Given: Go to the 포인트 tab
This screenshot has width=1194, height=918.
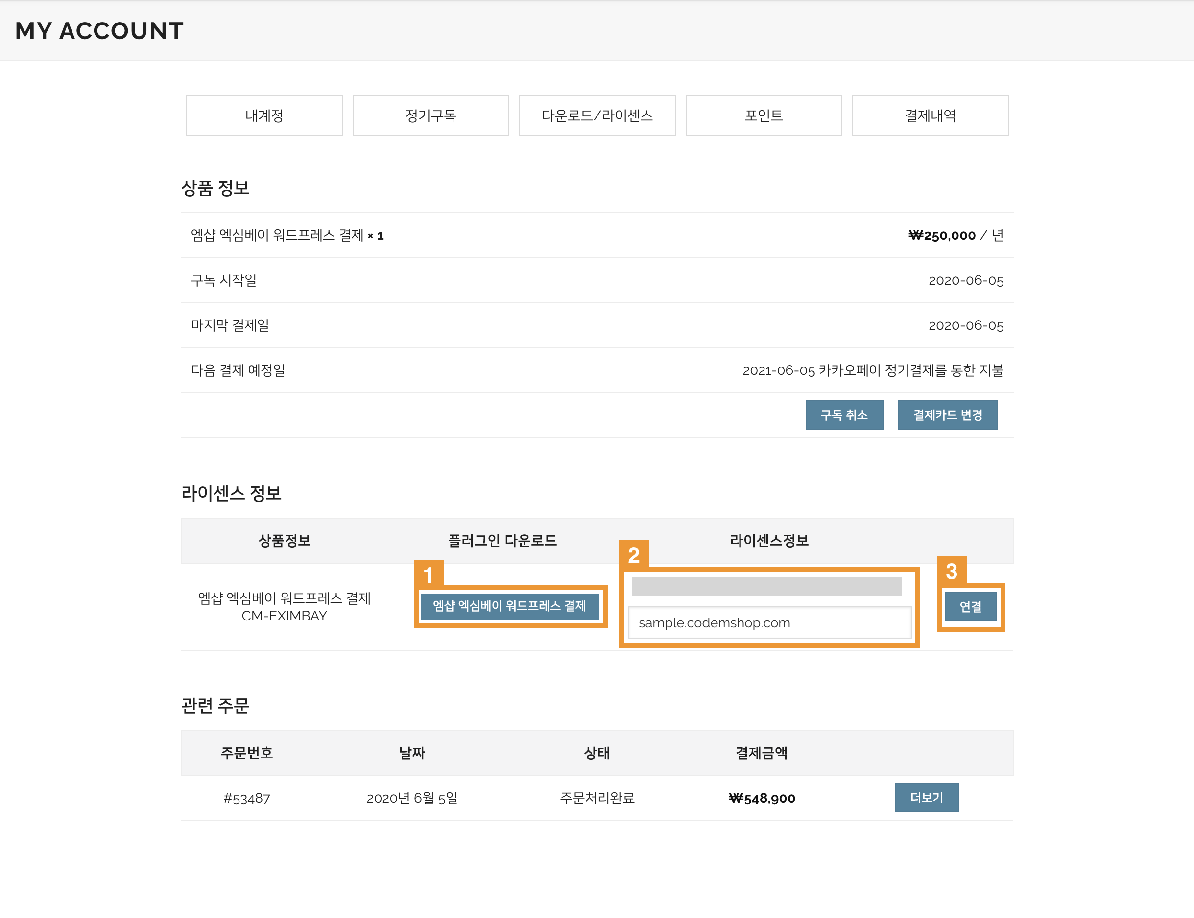Looking at the screenshot, I should pyautogui.click(x=763, y=115).
